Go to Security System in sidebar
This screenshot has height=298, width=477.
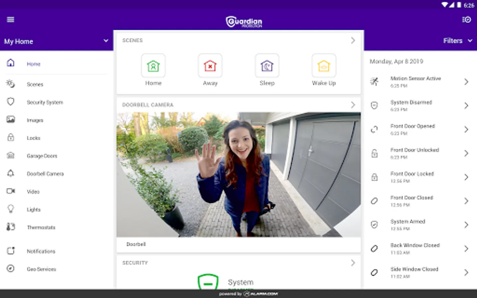pos(45,102)
